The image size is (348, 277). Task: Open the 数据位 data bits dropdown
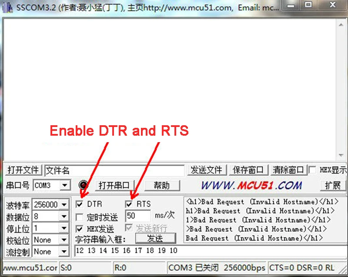click(x=64, y=216)
